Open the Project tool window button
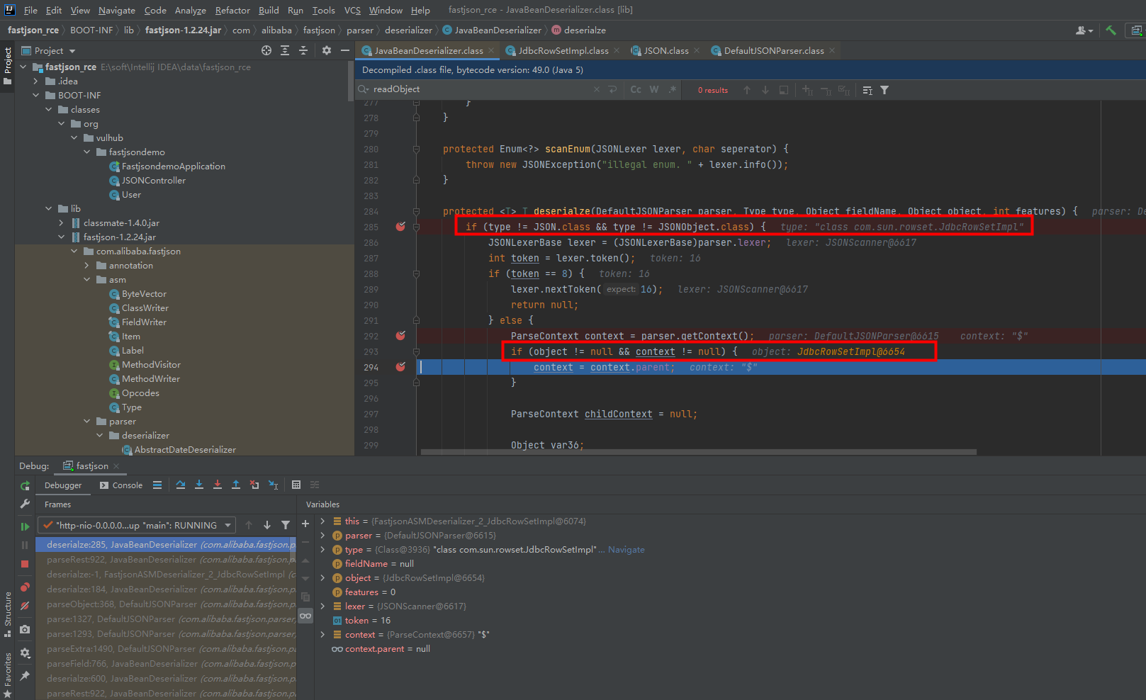The height and width of the screenshot is (700, 1146). click(x=8, y=66)
